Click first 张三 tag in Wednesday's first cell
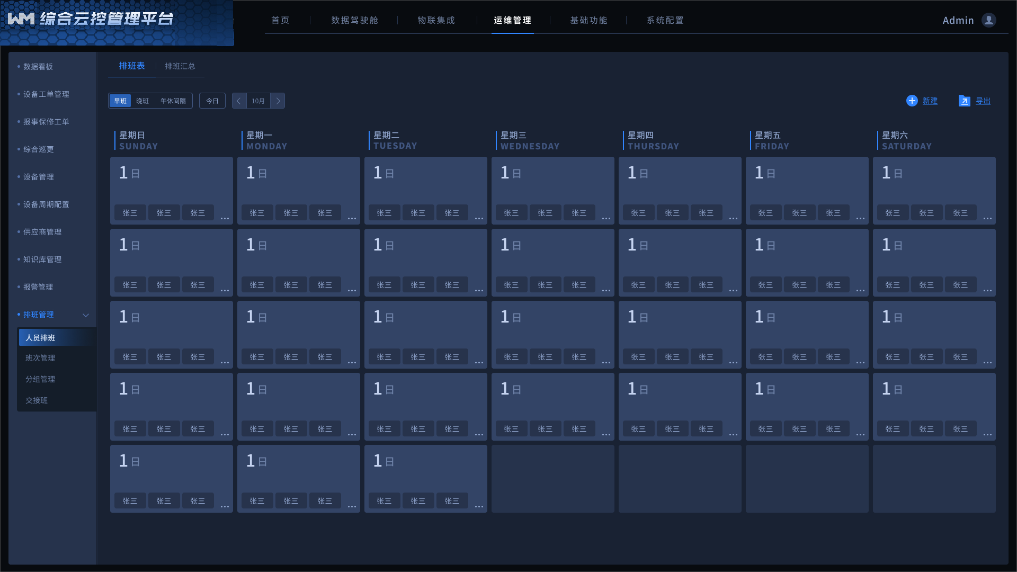1017x572 pixels. coord(511,213)
